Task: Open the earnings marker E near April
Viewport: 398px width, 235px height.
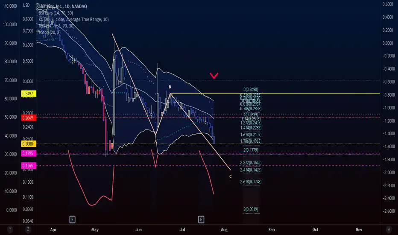Action: click(x=72, y=220)
